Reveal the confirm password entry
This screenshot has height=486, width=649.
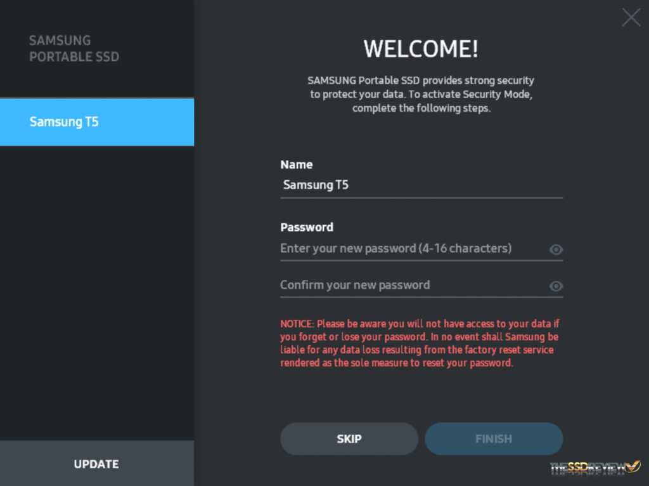(x=556, y=286)
